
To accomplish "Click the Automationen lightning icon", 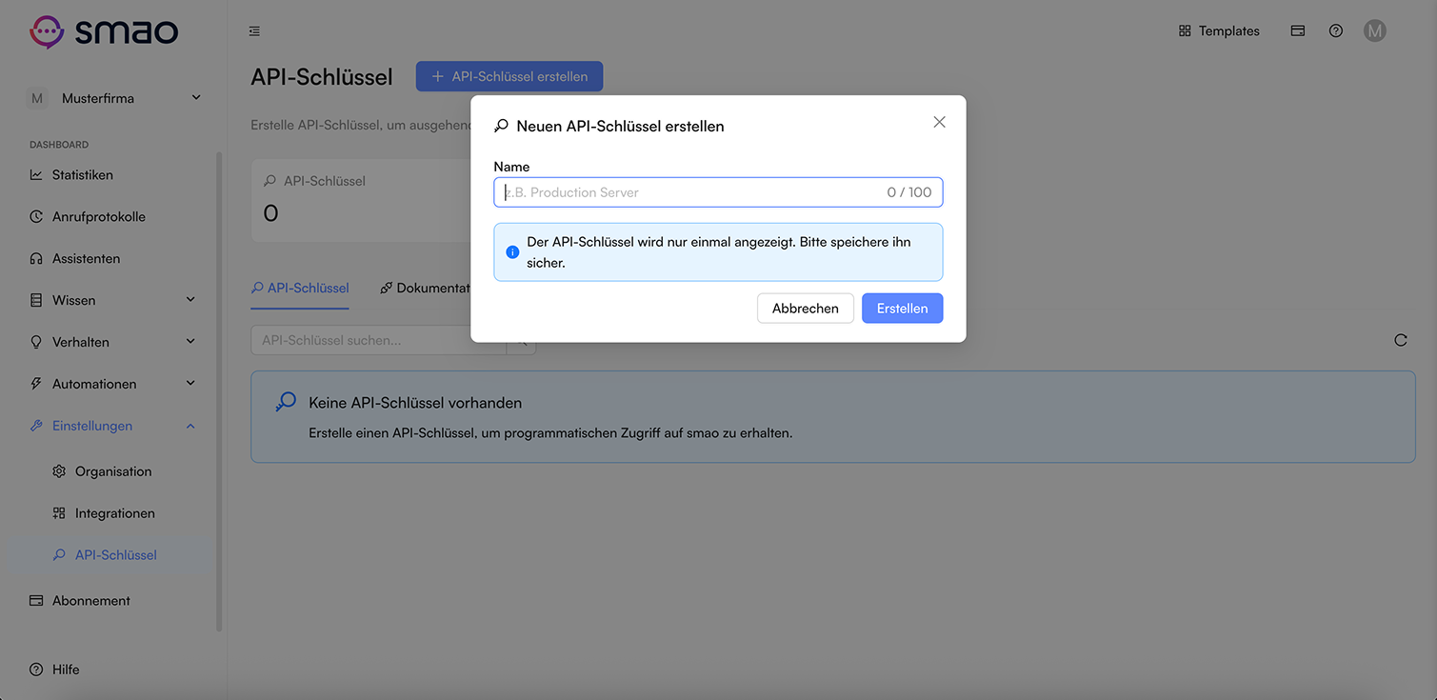I will [x=36, y=384].
